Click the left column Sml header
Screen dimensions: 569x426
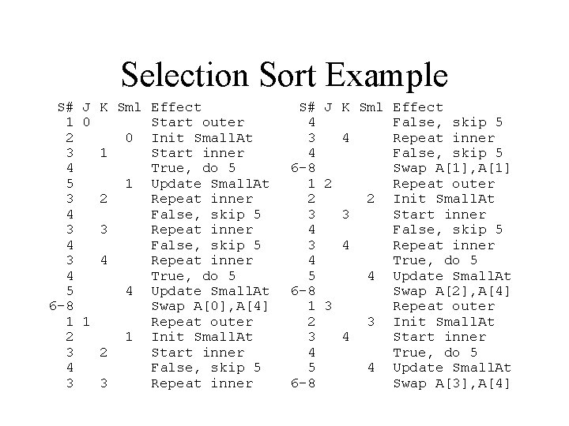pos(129,107)
